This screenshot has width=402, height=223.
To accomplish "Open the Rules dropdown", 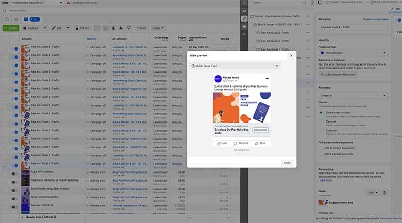I will [158, 28].
